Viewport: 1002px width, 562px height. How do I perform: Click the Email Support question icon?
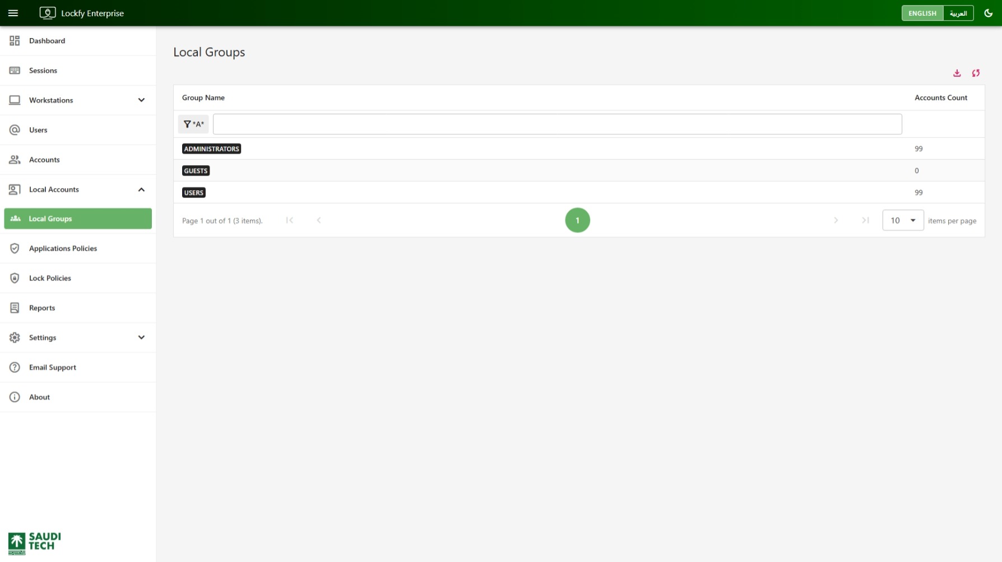[15, 367]
